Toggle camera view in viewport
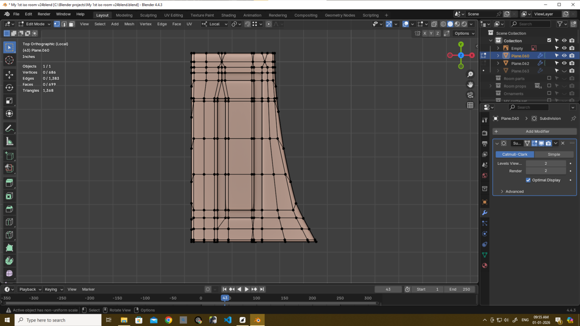 tap(470, 95)
